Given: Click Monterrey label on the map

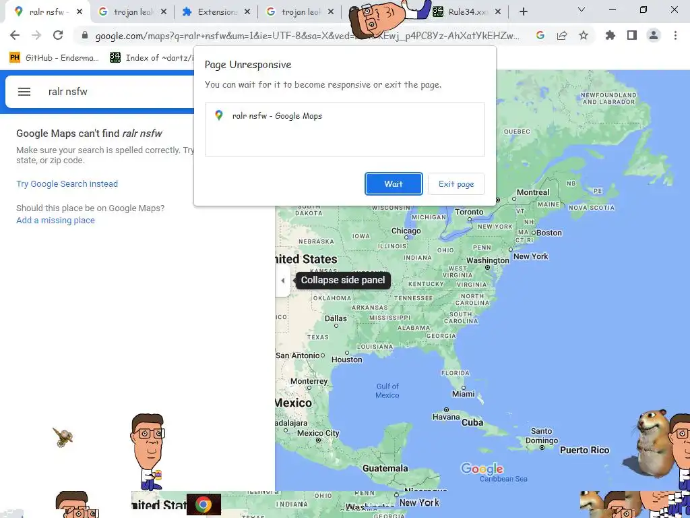Looking at the screenshot, I should tap(309, 382).
